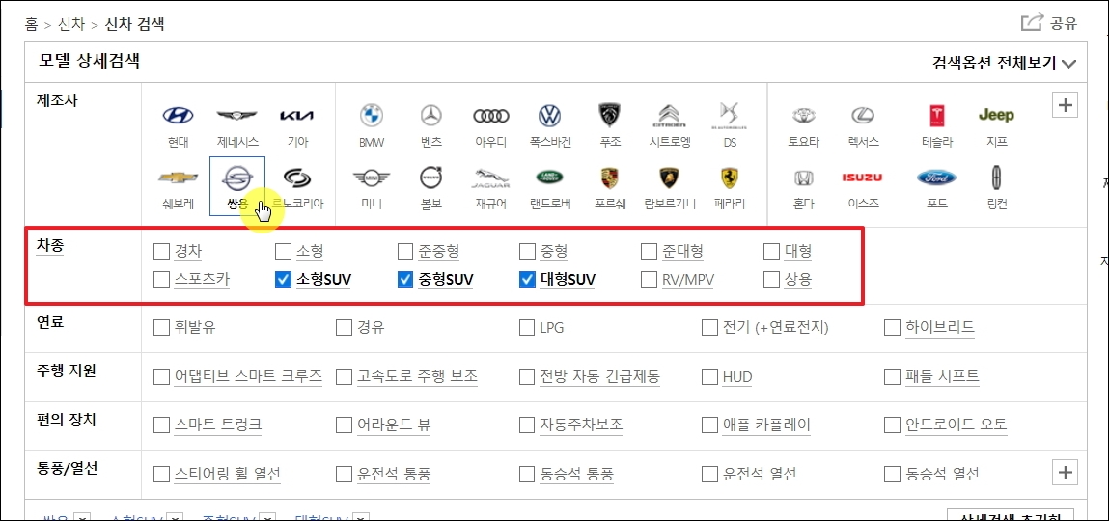The width and height of the screenshot is (1109, 521).
Task: Check the LPG fuel option
Action: point(528,327)
